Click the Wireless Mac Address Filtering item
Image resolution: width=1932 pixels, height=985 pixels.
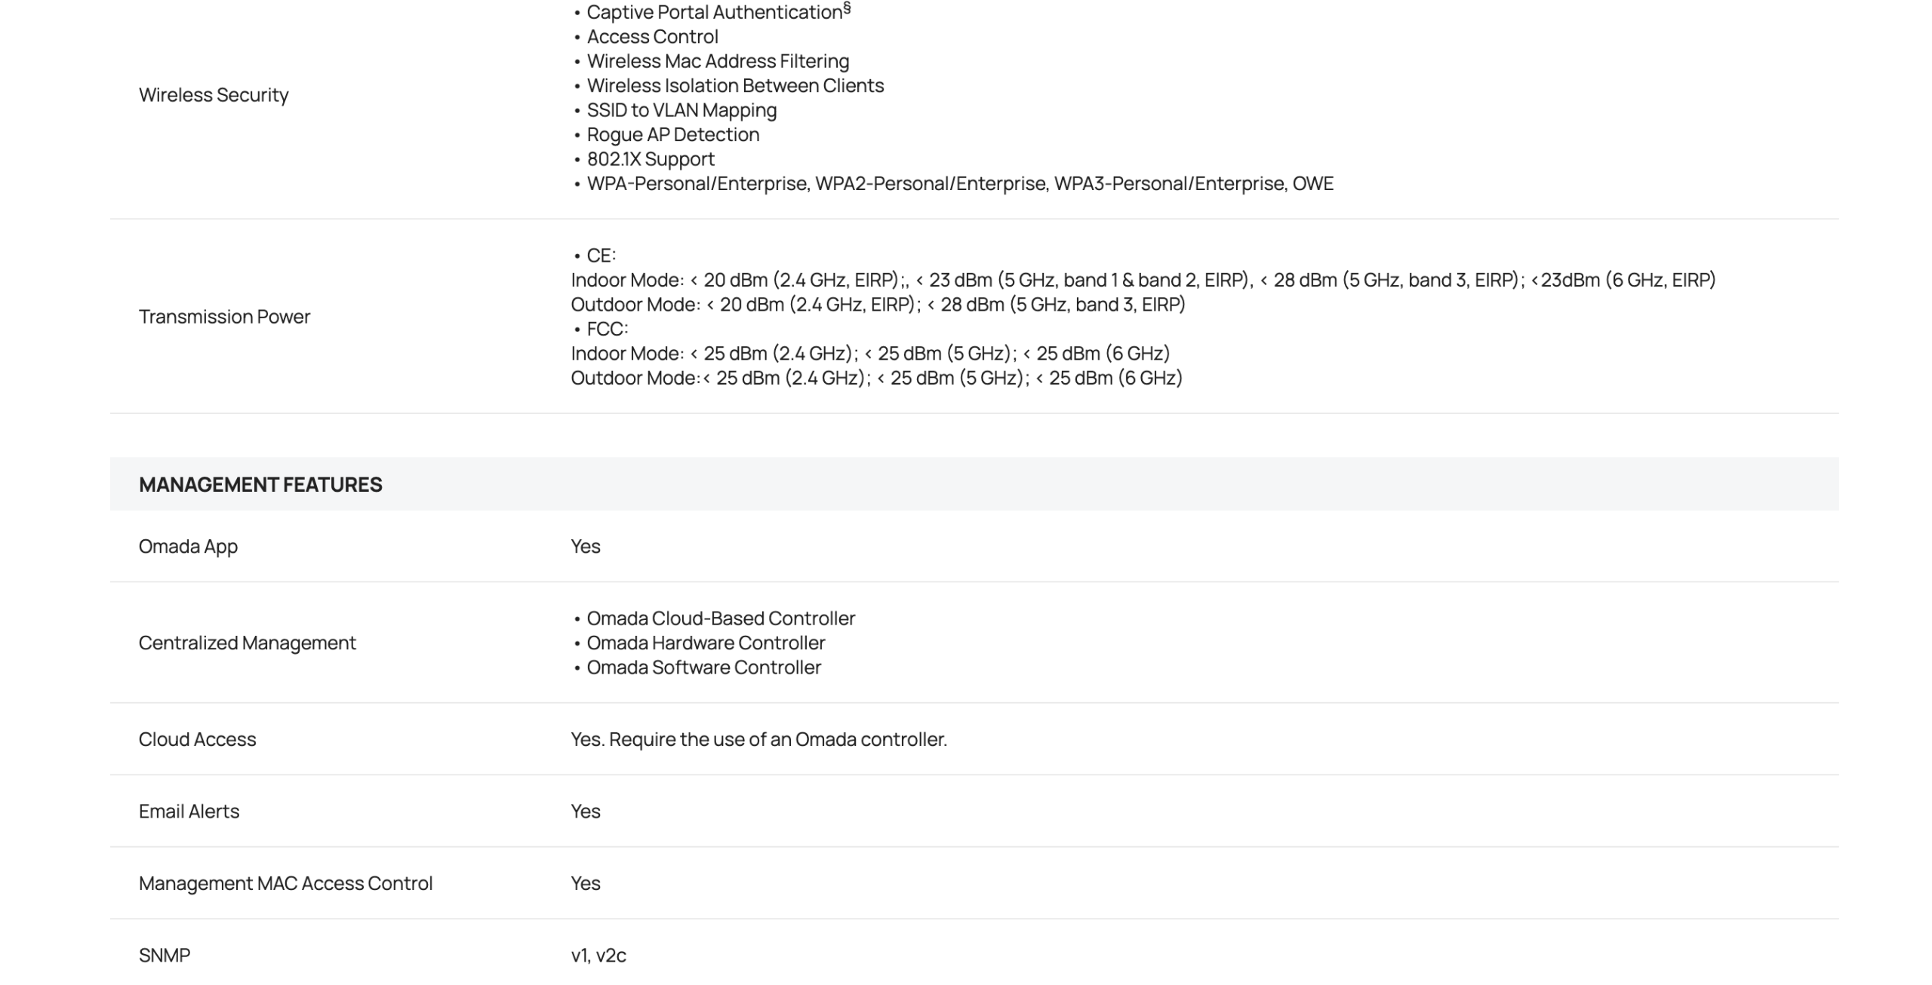[x=717, y=61]
